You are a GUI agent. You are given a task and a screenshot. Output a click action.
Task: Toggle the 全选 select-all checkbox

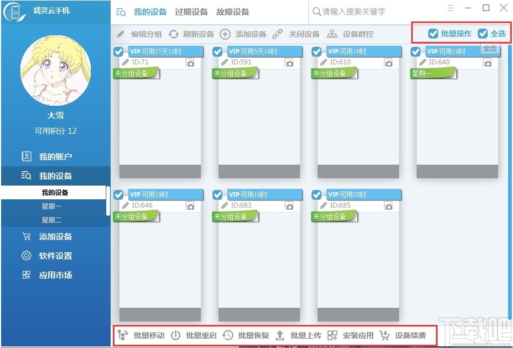click(x=483, y=34)
